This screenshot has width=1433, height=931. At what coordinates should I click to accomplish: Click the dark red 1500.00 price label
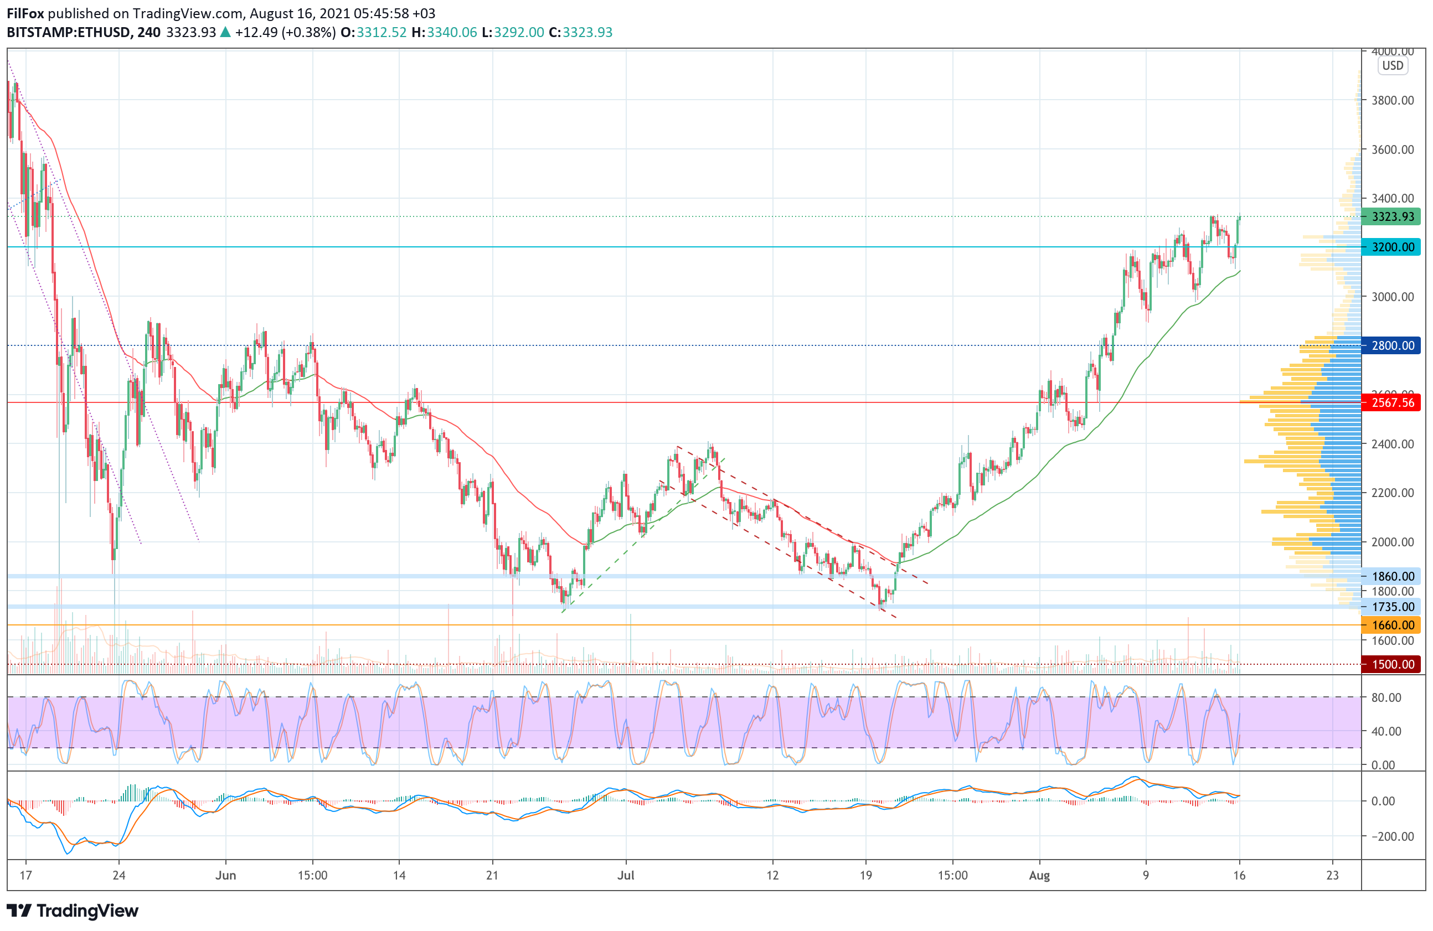tap(1392, 664)
